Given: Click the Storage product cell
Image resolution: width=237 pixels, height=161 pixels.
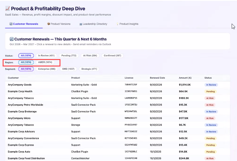Looking at the screenshot, I should coord(75,125).
